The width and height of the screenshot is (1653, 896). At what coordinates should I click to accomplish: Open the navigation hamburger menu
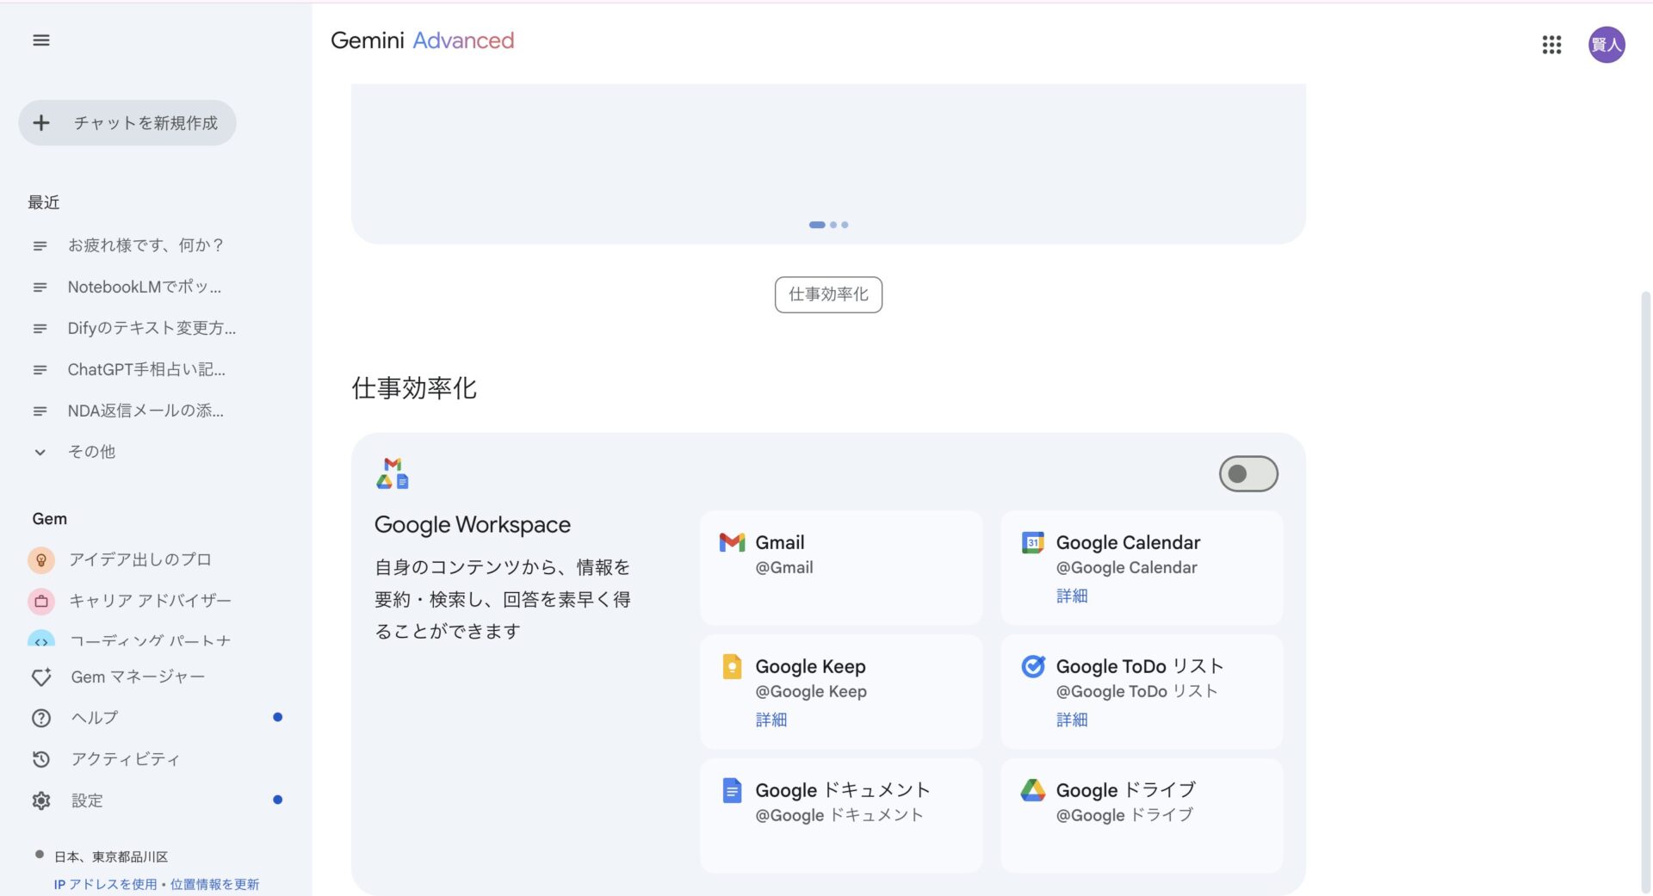pyautogui.click(x=40, y=40)
